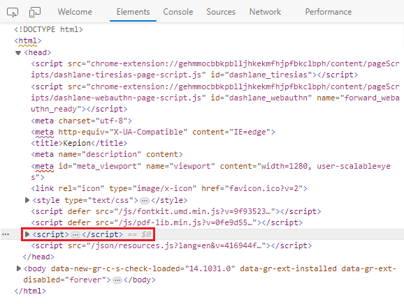Click the fontkit.umd.min.js src link

[195, 211]
